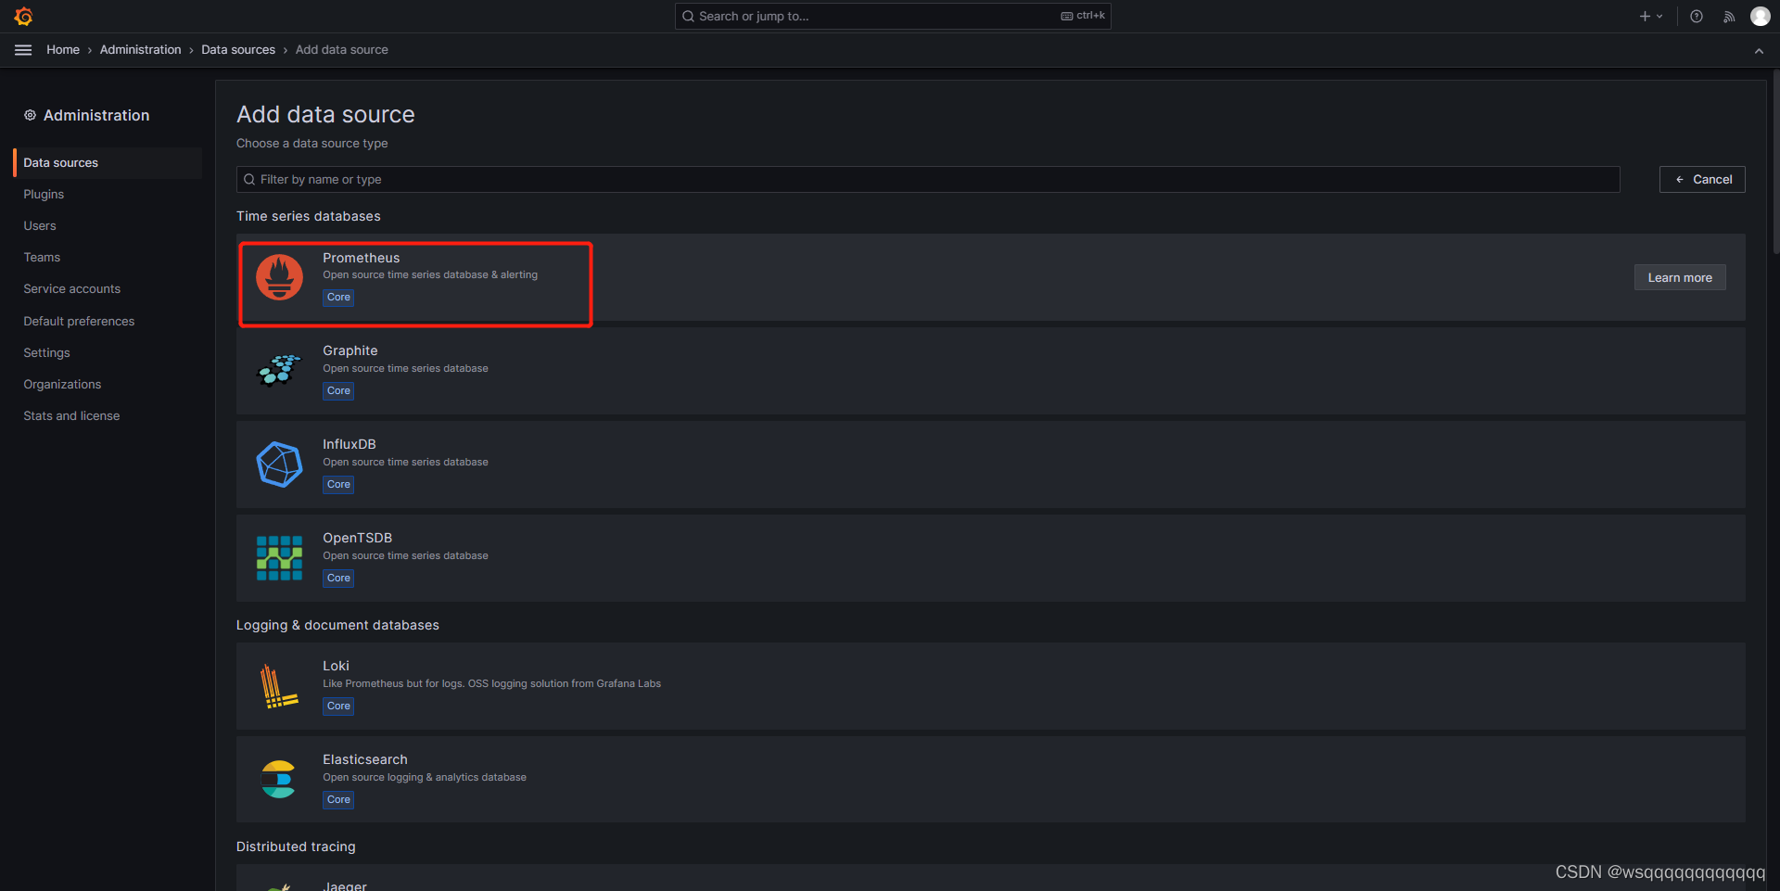Viewport: 1780px width, 891px height.
Task: Click the news feed icon in top bar
Action: click(x=1729, y=16)
